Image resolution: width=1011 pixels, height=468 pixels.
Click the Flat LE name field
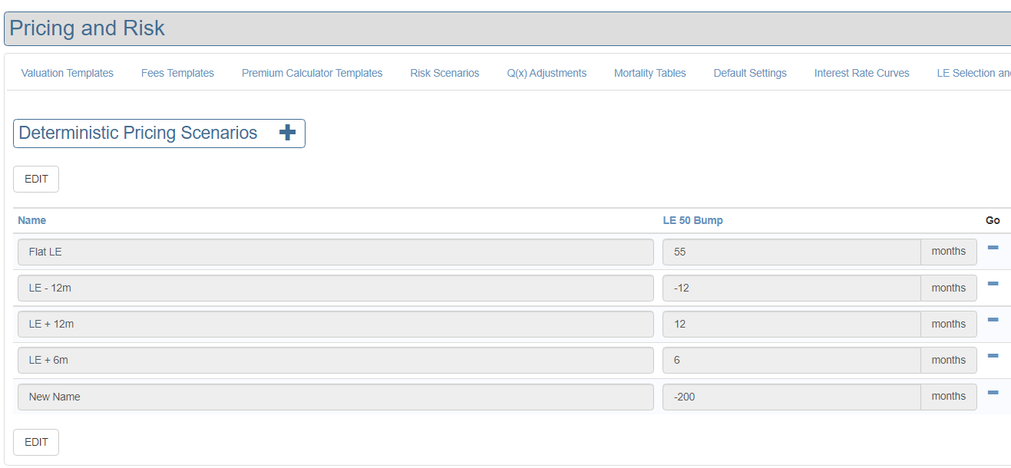tap(335, 252)
